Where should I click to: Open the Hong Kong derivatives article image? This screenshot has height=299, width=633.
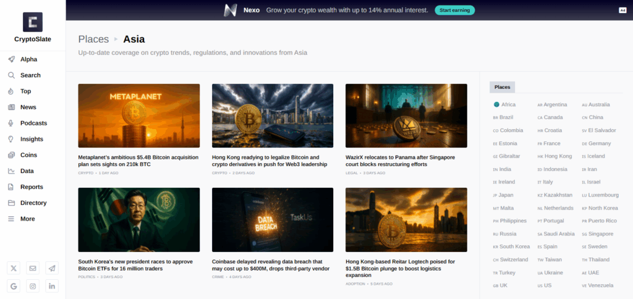(x=273, y=116)
